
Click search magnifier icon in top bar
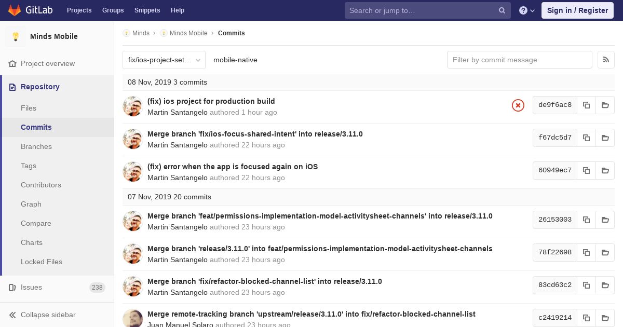pyautogui.click(x=502, y=10)
